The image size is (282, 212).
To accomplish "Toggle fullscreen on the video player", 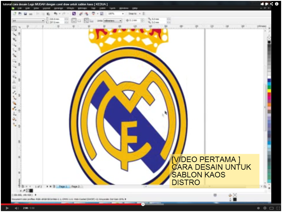I will 278,208.
